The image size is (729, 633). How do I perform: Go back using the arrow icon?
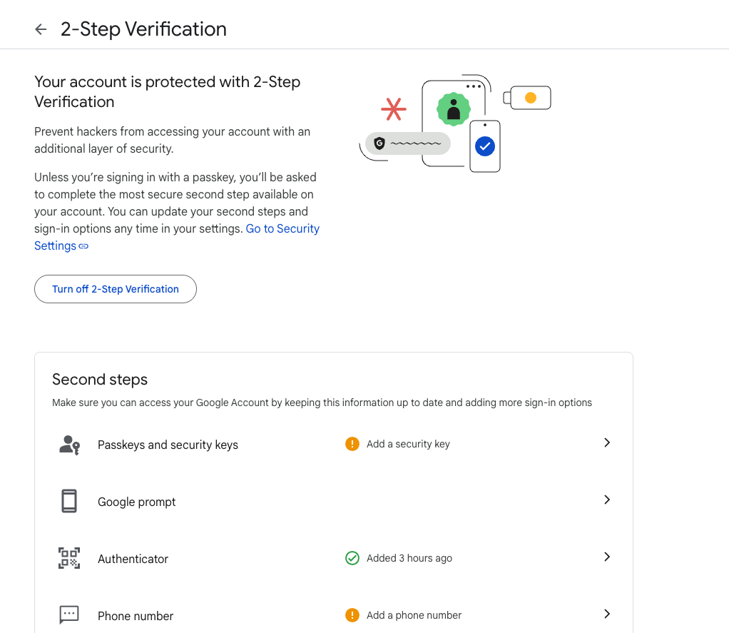tap(41, 29)
